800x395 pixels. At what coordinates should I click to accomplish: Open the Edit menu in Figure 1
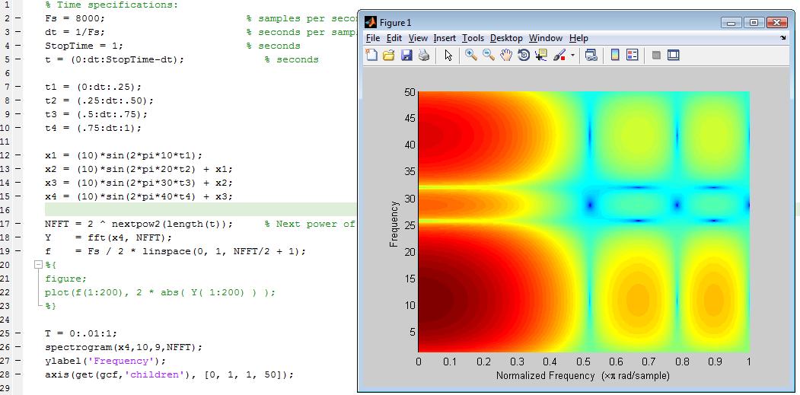click(394, 38)
